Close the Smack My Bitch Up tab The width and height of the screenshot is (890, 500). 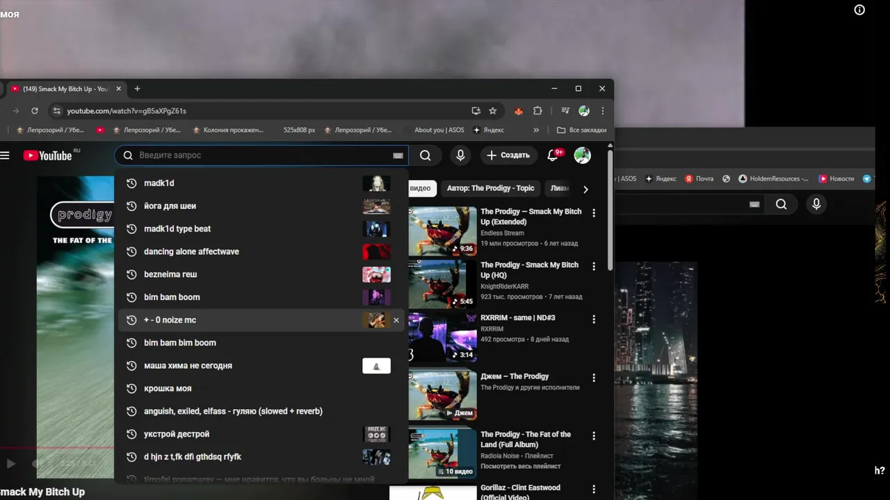pos(119,89)
